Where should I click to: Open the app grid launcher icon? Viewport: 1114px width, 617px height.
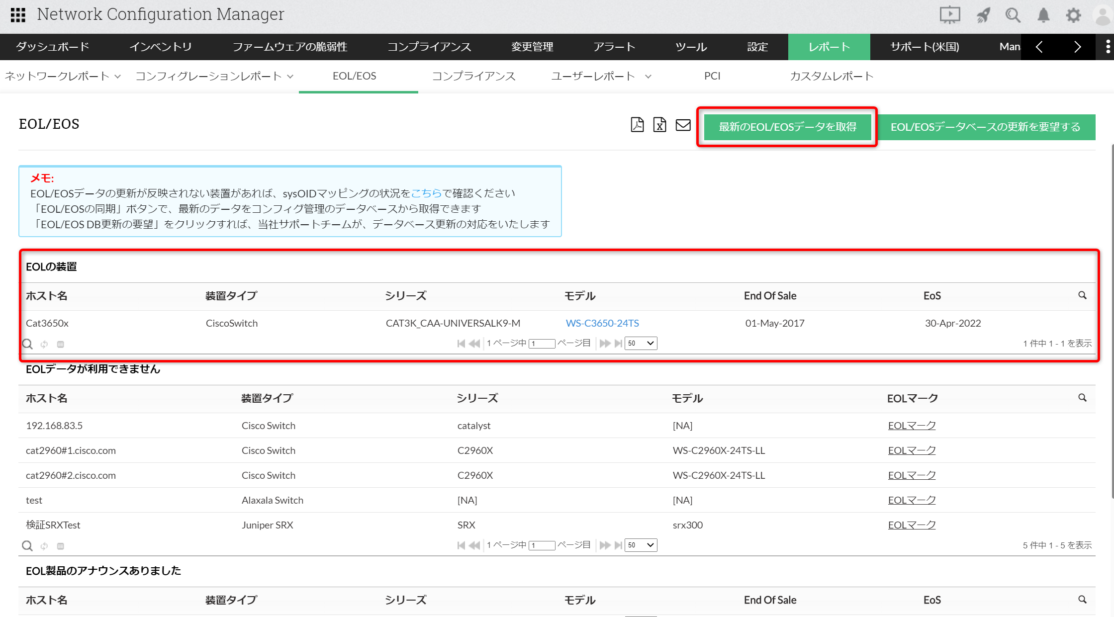pos(18,15)
